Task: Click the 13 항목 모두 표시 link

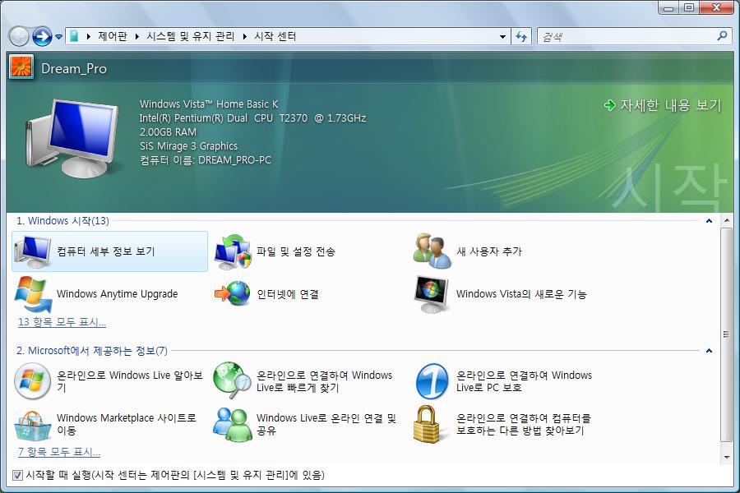Action: 62,322
